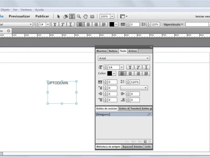Open the font size dropdown in the top bar

click(x=48, y=24)
